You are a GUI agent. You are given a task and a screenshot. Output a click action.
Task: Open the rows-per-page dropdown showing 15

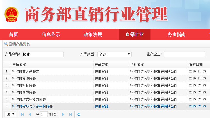click(x=10, y=114)
